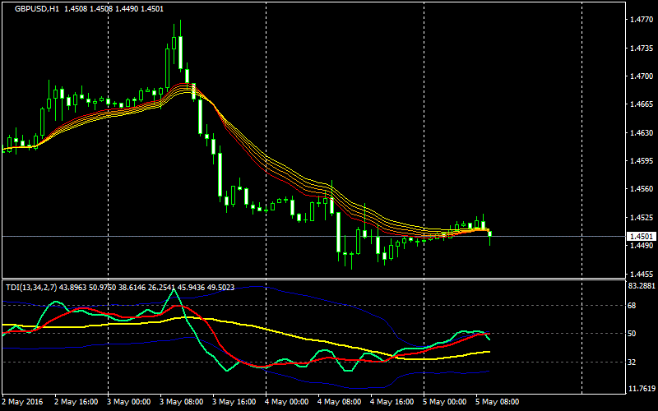Select the 11.7619 indicator scale value
This screenshot has height=411, width=658.
(x=642, y=389)
